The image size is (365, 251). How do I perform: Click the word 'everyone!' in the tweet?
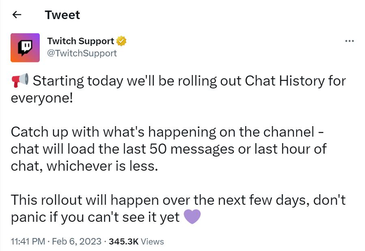pos(42,98)
